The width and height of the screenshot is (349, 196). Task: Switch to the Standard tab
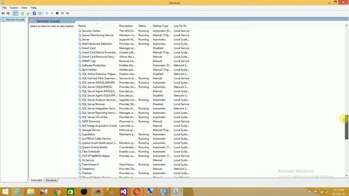click(x=51, y=180)
